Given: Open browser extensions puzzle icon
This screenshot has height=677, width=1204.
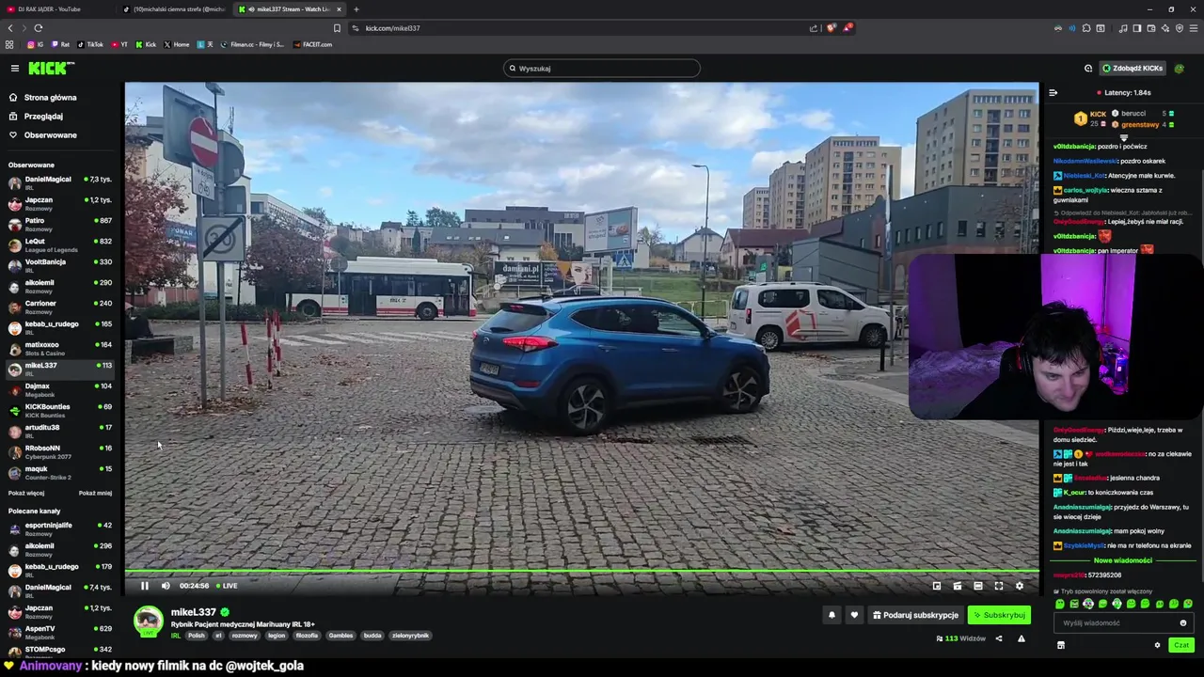Looking at the screenshot, I should click(x=1086, y=28).
